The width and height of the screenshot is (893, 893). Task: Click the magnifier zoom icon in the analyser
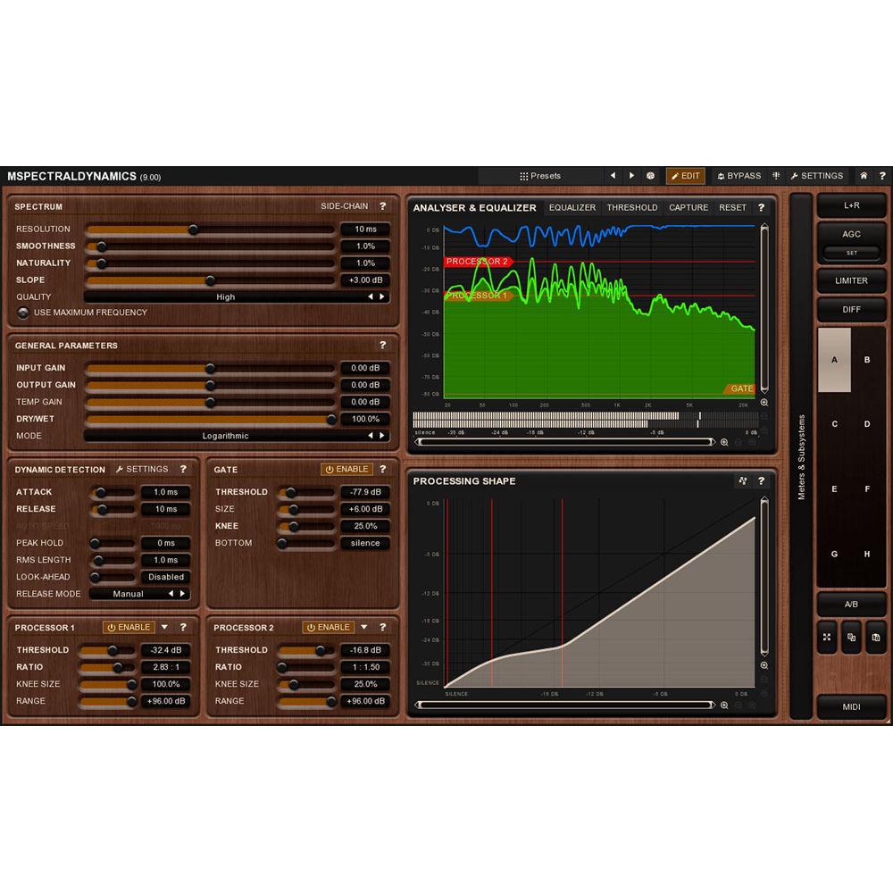pos(763,404)
